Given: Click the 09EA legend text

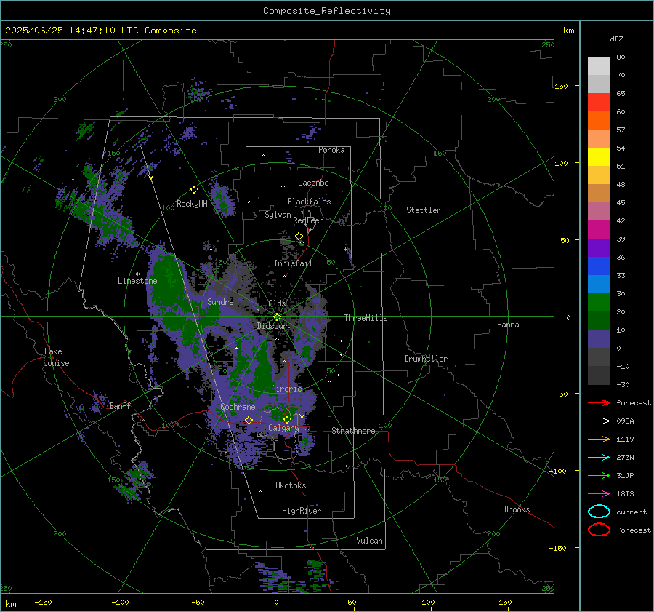Looking at the screenshot, I should coord(625,421).
